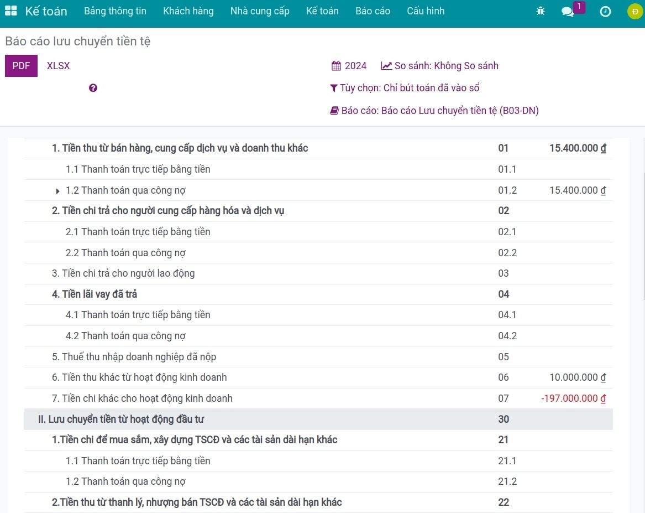Screen dimensions: 645x513
Task: Export the report as XLSX
Action: click(58, 66)
